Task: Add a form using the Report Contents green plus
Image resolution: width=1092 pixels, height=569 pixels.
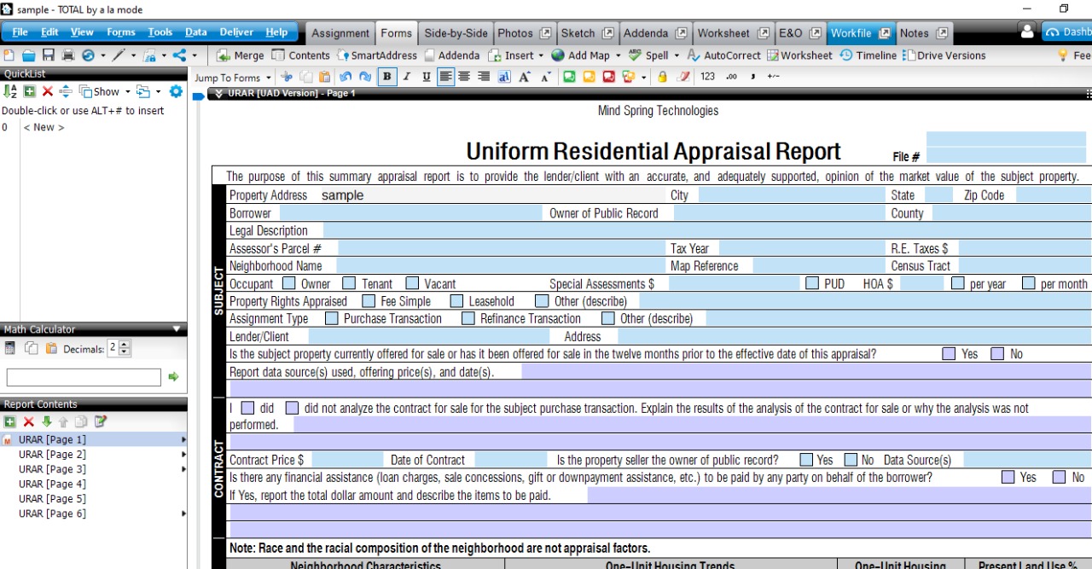Action: click(x=10, y=421)
